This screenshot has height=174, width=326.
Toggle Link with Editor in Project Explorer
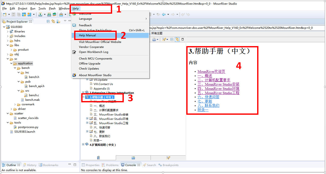(x=53, y=21)
